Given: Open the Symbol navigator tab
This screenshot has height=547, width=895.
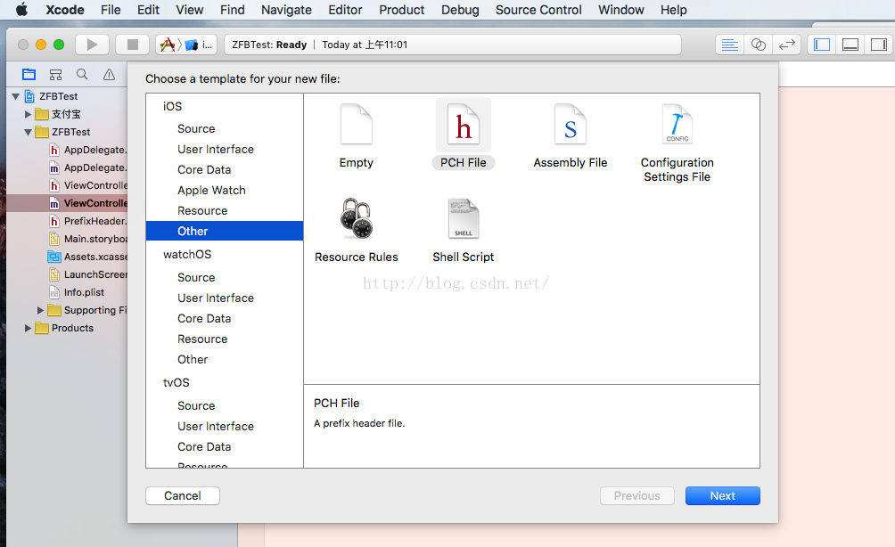Looking at the screenshot, I should pyautogui.click(x=55, y=74).
